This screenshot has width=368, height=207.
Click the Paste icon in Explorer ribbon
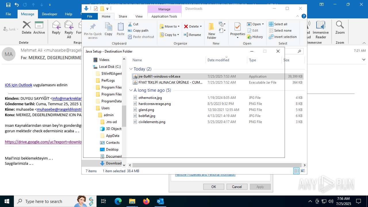click(x=120, y=27)
